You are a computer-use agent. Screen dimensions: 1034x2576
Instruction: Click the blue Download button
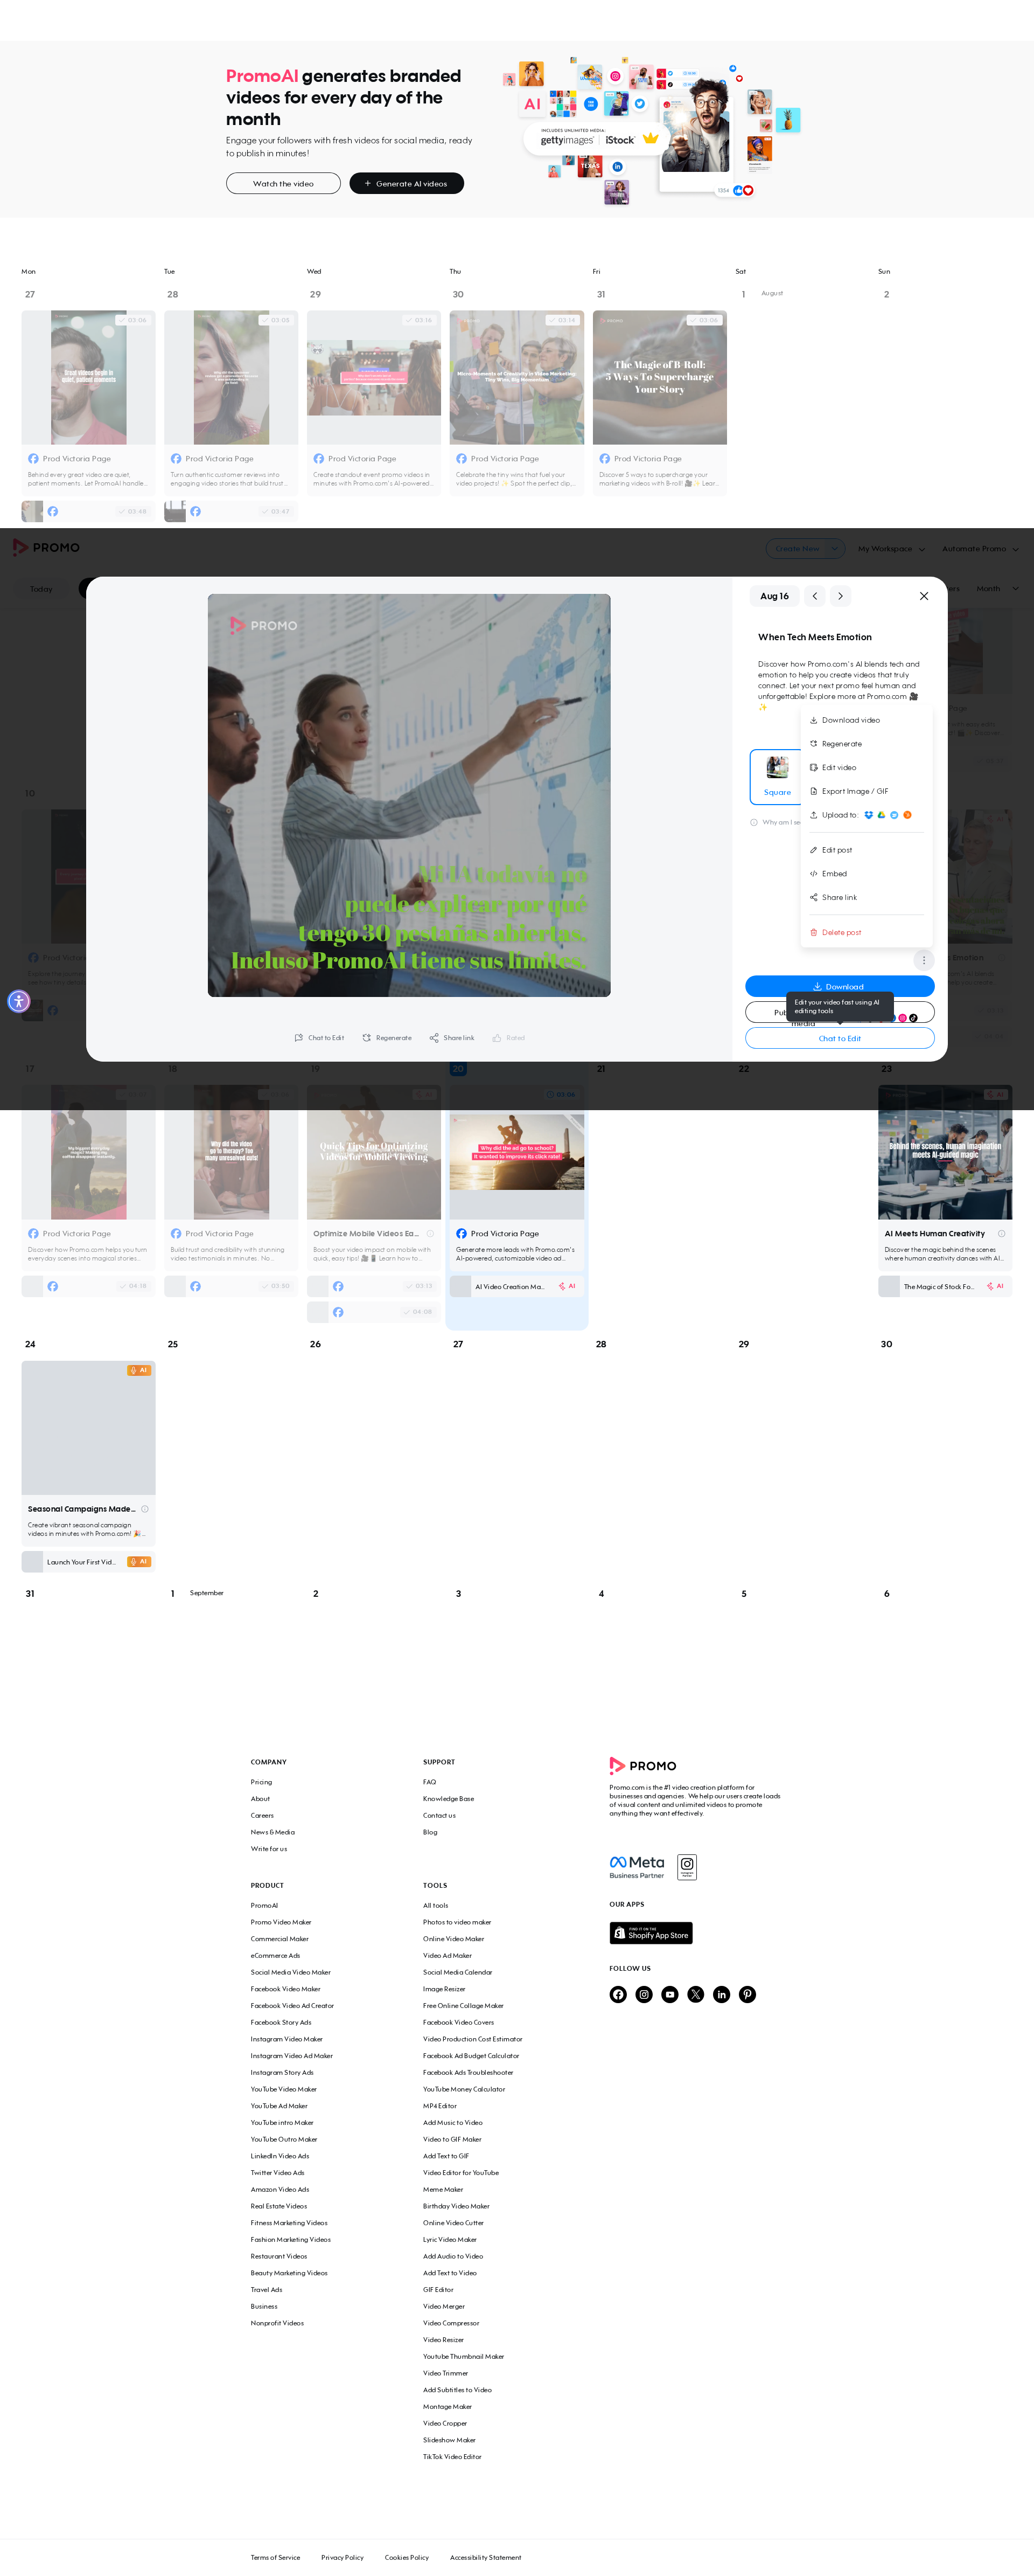pos(839,986)
